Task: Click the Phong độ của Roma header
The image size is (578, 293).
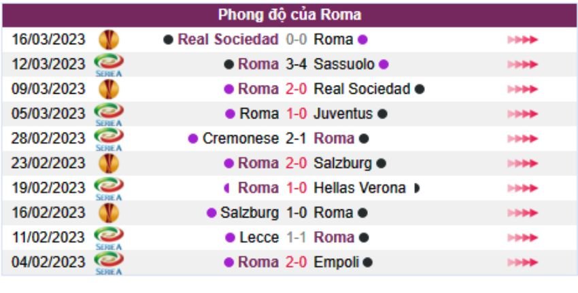Action: tap(290, 14)
